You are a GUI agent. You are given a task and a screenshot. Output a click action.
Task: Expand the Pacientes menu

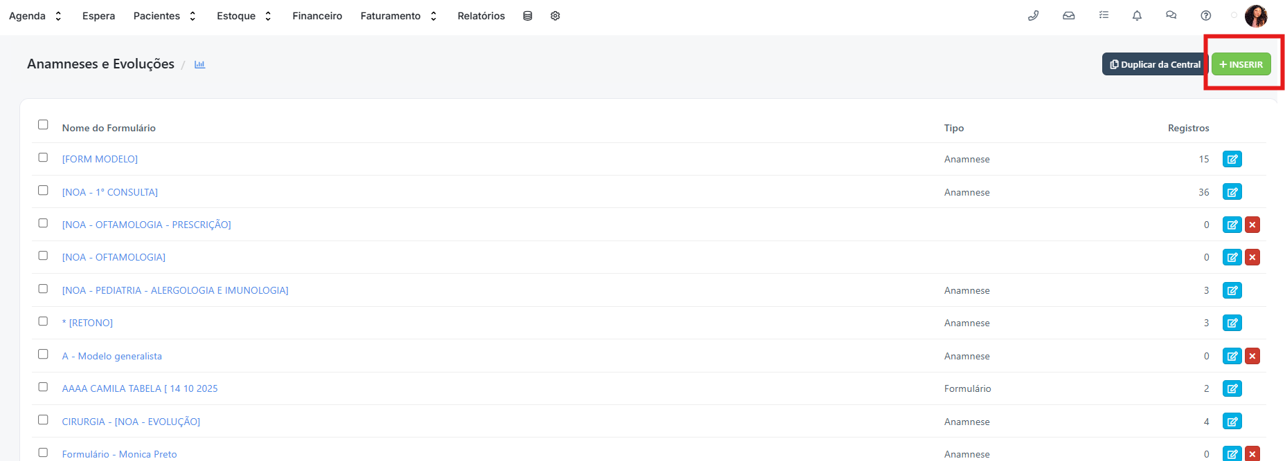point(165,16)
